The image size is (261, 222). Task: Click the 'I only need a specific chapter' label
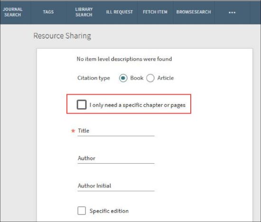pos(138,105)
